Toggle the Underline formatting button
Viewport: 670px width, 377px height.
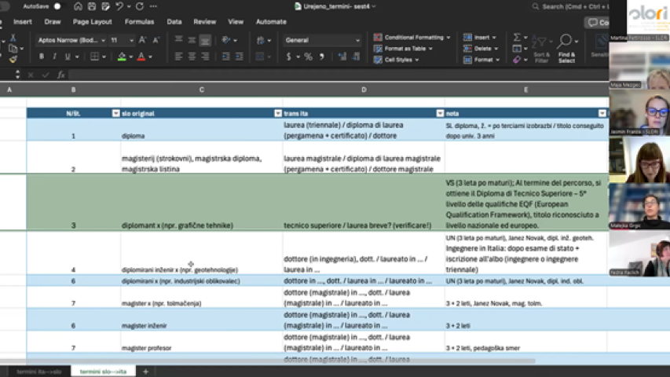pyautogui.click(x=66, y=57)
